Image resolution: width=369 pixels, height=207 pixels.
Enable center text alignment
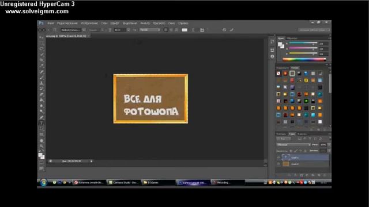tap(171, 30)
